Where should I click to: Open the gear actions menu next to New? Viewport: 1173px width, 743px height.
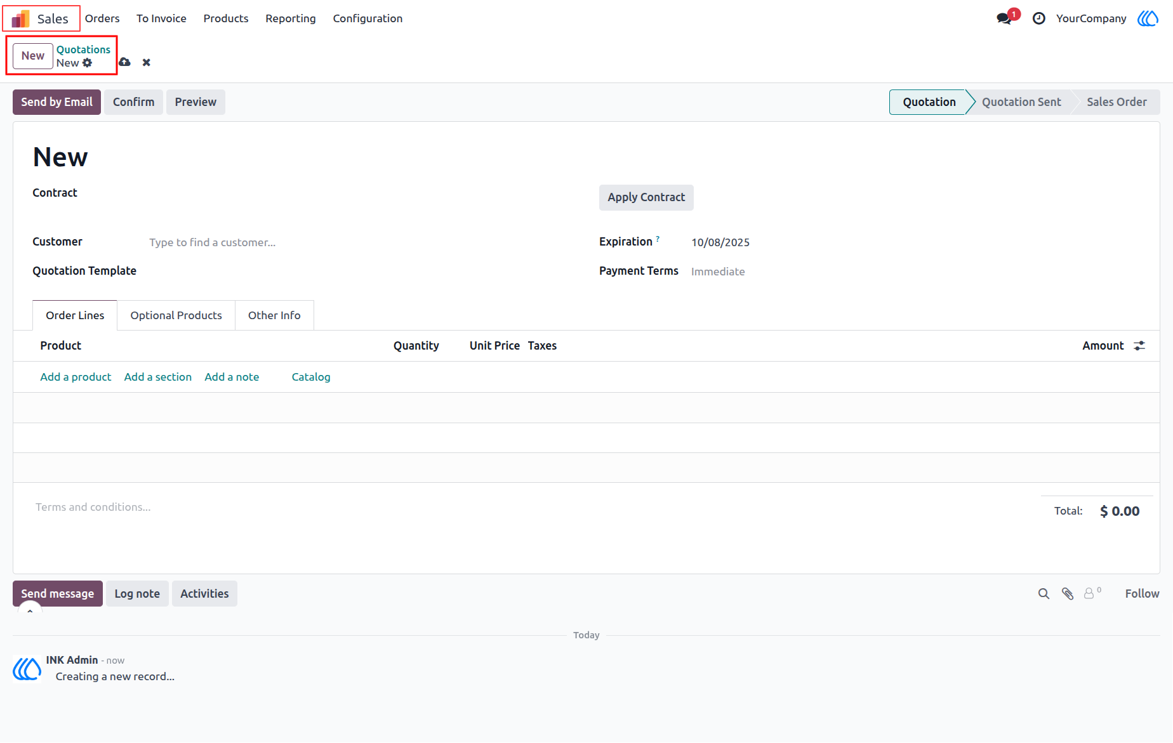[88, 63]
